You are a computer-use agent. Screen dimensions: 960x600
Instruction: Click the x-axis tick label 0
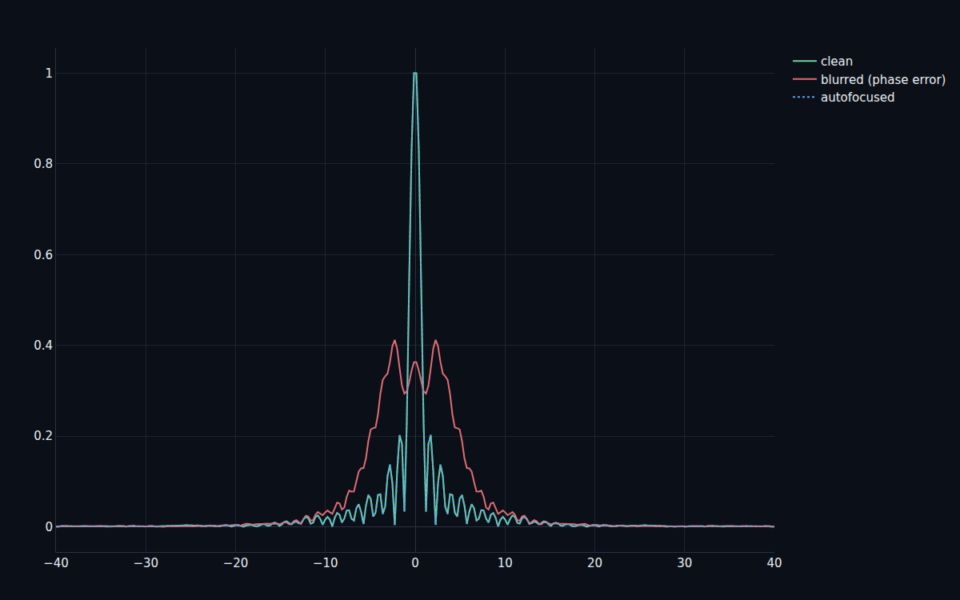pyautogui.click(x=415, y=562)
